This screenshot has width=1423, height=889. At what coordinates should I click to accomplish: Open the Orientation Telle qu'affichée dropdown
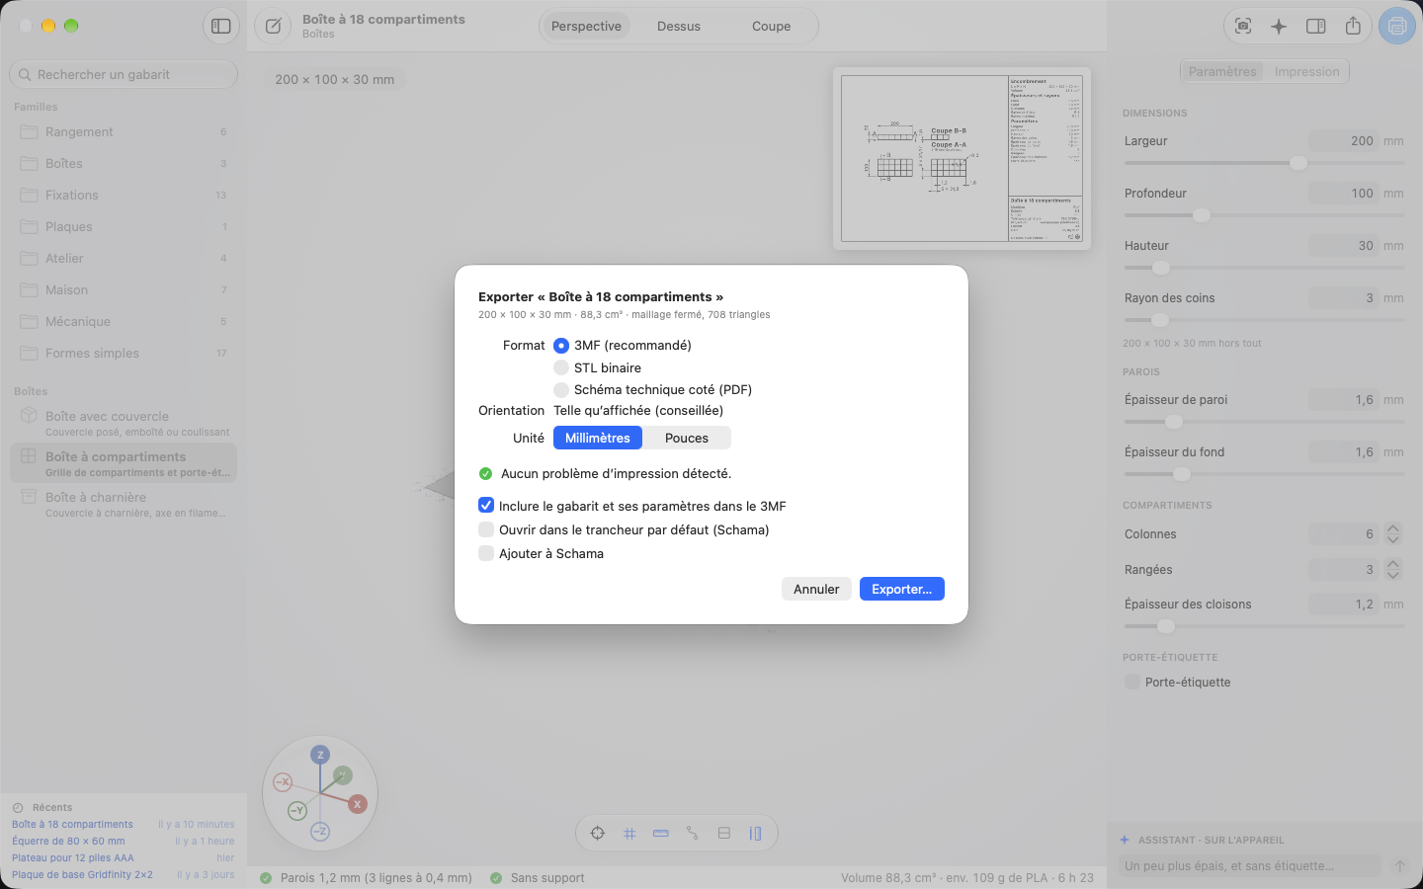point(638,410)
